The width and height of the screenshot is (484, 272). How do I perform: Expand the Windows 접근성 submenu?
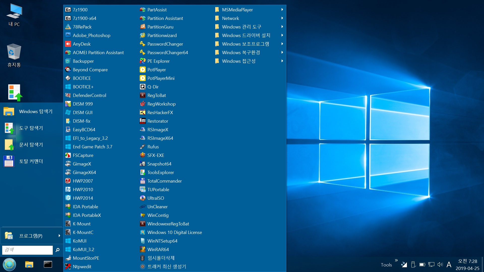(x=282, y=61)
